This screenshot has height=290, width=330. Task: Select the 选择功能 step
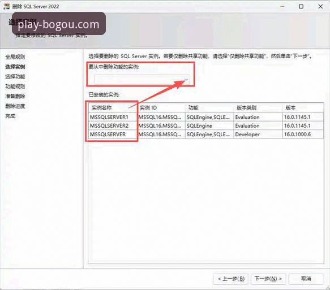[15, 76]
